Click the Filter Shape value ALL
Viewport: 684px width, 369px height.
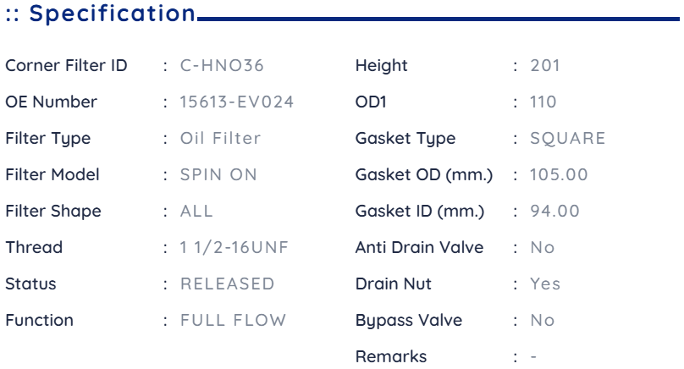point(196,211)
